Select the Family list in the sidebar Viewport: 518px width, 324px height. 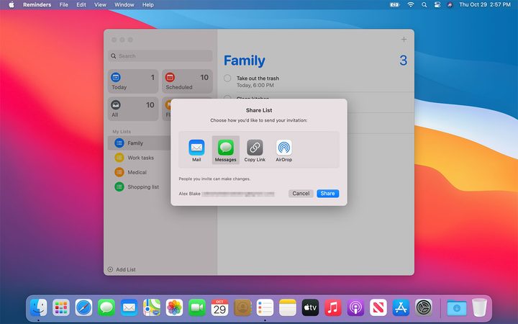pos(140,143)
